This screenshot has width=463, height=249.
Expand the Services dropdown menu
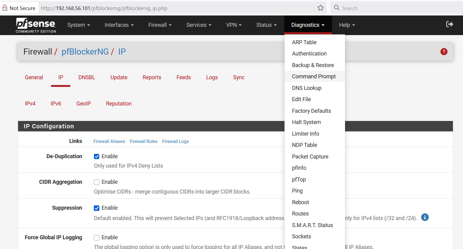click(199, 25)
